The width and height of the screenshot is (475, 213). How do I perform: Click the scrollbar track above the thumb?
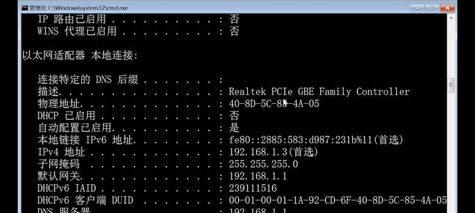tap(451, 49)
